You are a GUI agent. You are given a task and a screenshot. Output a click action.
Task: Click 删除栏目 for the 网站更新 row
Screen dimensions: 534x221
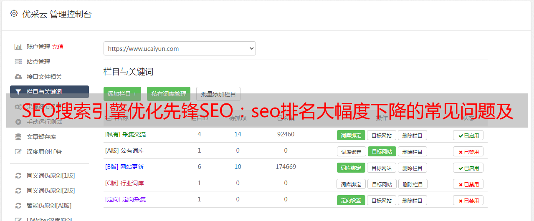pos(413,168)
